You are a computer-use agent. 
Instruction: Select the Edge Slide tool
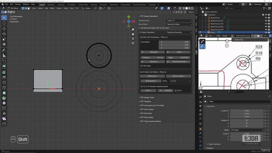point(4,108)
